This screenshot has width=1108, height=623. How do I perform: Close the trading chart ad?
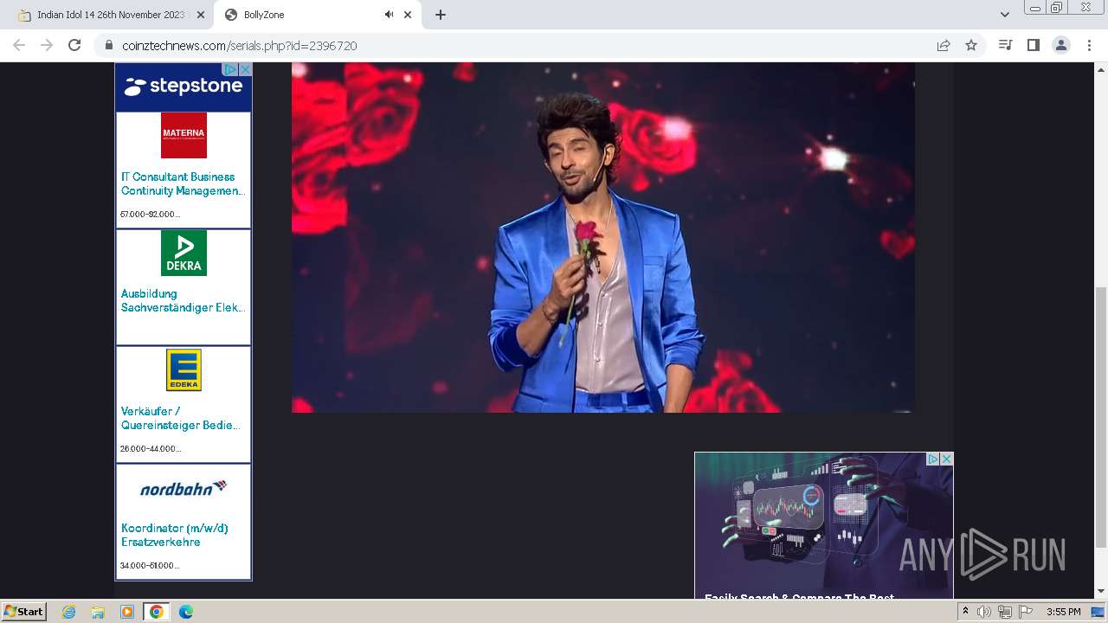pyautogui.click(x=946, y=459)
